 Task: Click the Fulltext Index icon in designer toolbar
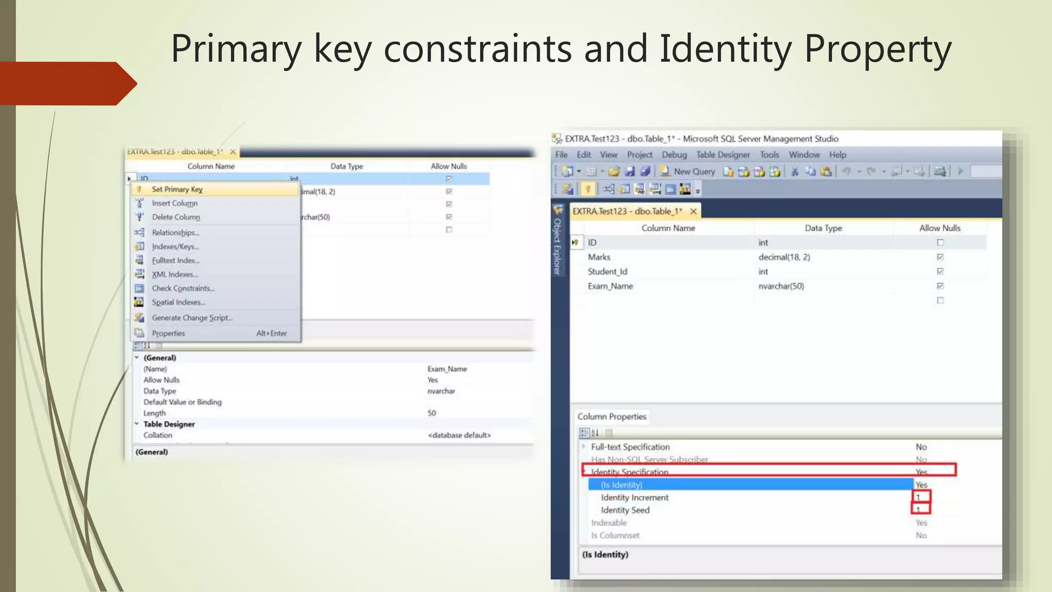point(640,189)
